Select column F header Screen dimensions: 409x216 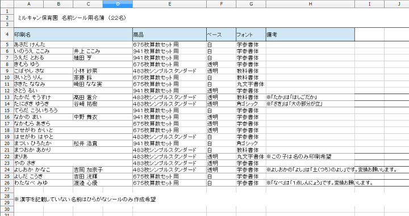pos(221,4)
